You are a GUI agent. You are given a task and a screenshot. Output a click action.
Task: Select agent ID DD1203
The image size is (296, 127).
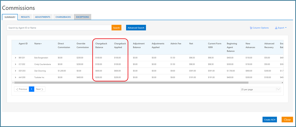coord(22,71)
